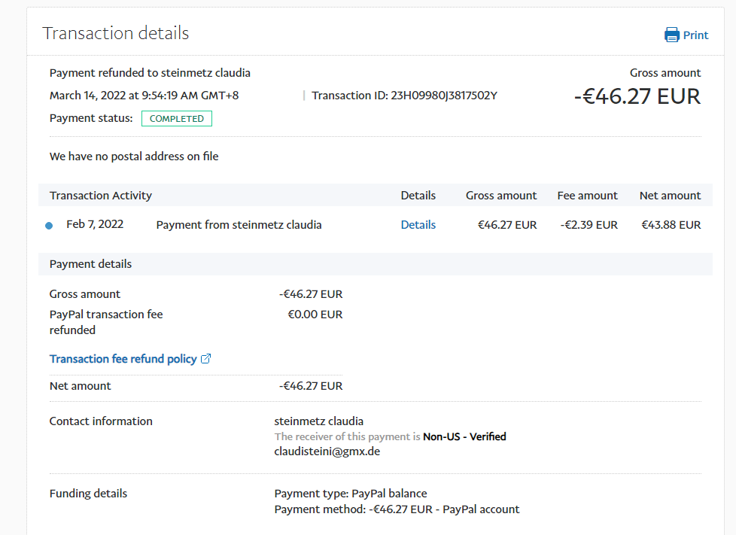Click the Gross amount column header in table
The height and width of the screenshot is (535, 736).
click(501, 196)
